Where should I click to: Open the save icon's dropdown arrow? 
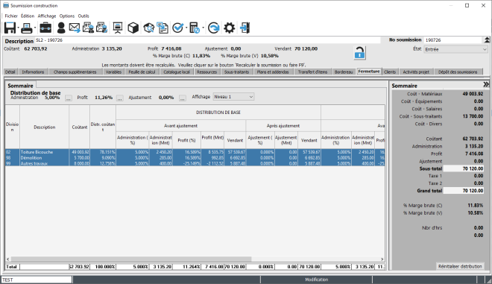coord(18,28)
